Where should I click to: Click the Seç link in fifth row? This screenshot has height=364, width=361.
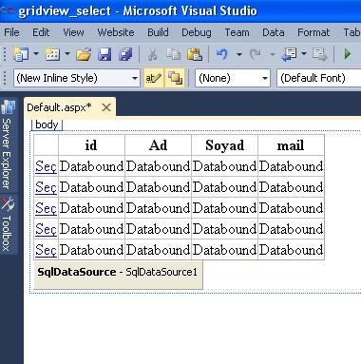click(x=46, y=250)
